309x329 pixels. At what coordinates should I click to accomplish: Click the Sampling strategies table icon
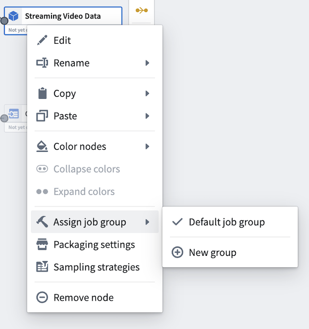pyautogui.click(x=42, y=267)
